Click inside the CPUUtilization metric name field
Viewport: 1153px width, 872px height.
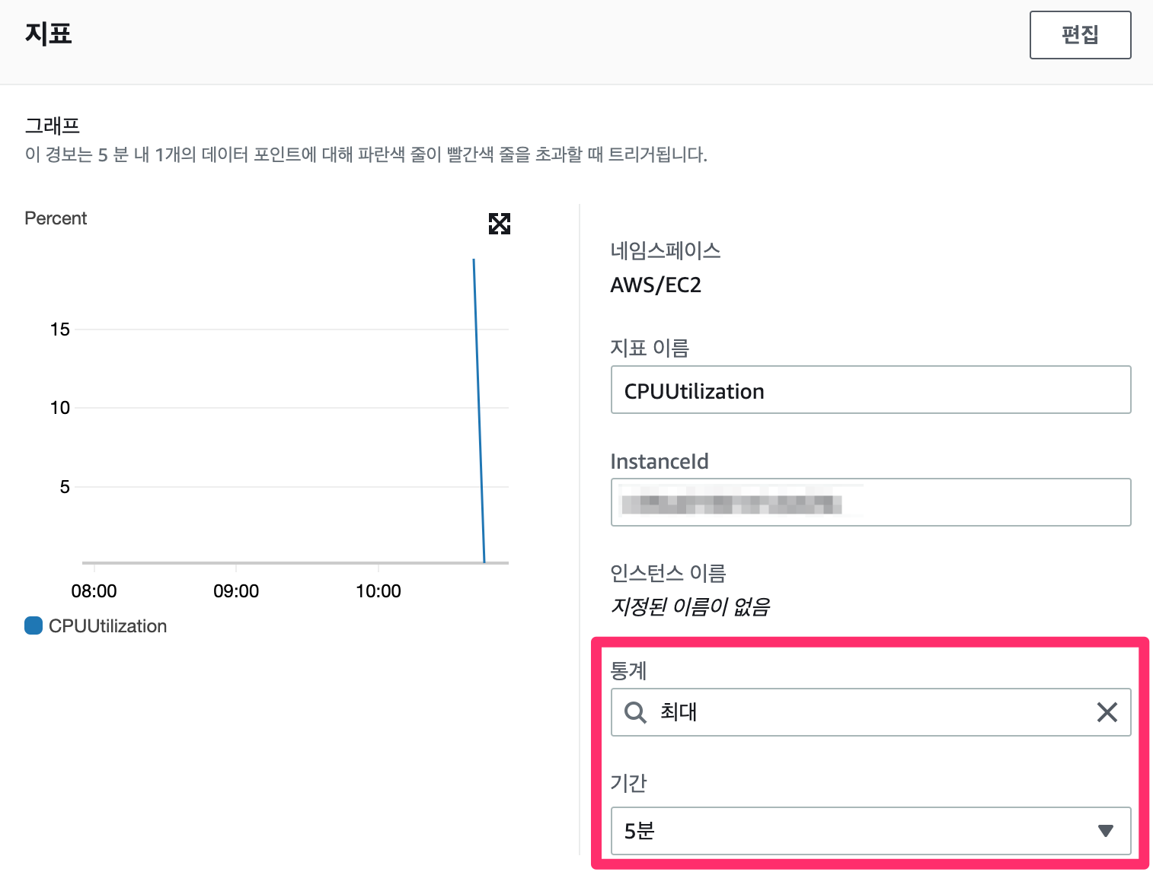click(x=868, y=390)
